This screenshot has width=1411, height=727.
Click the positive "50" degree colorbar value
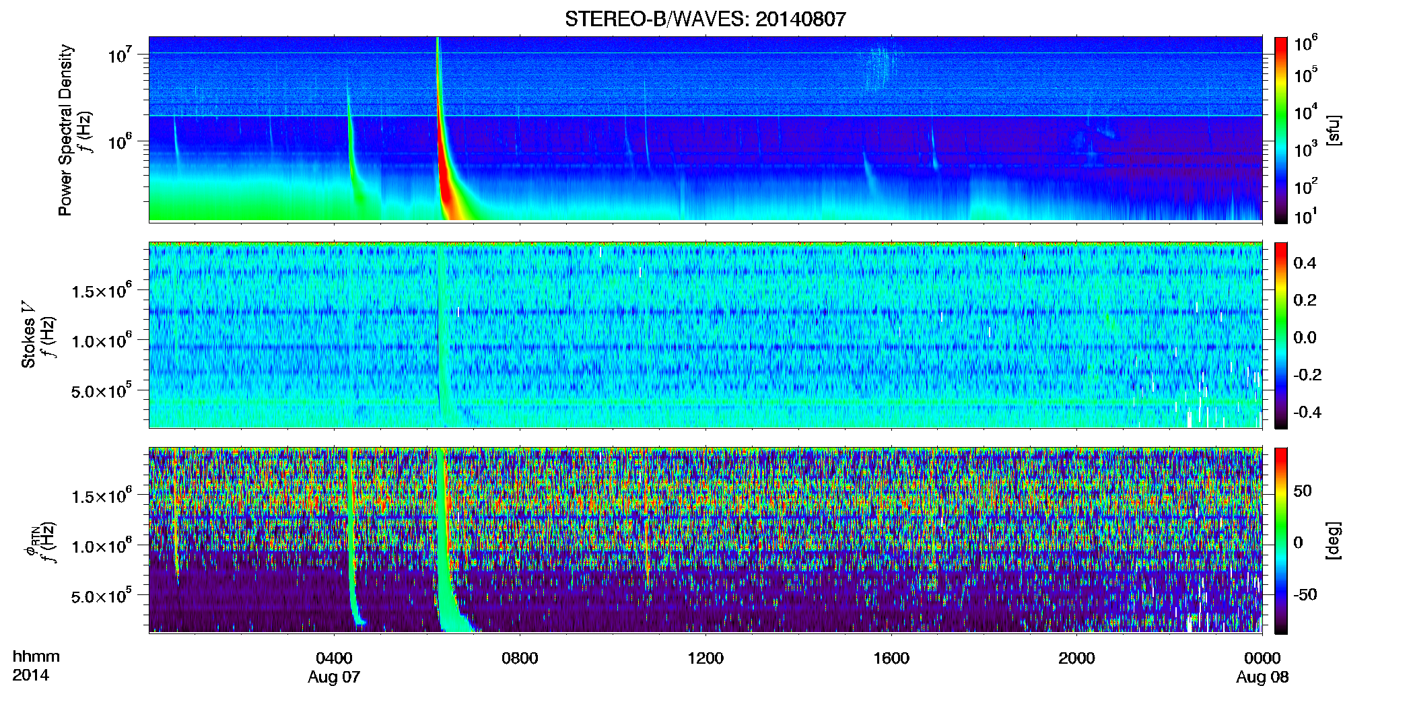[1303, 491]
